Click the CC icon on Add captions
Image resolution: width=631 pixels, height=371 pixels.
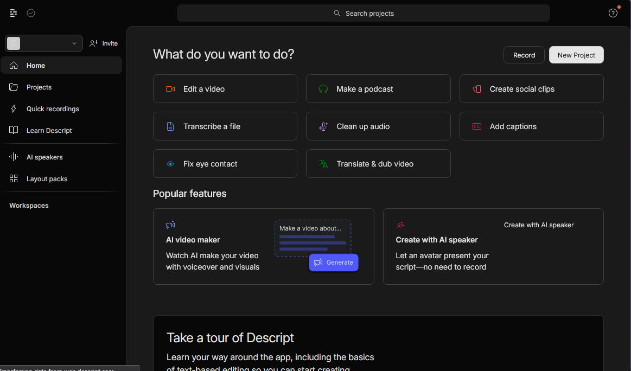(x=477, y=126)
